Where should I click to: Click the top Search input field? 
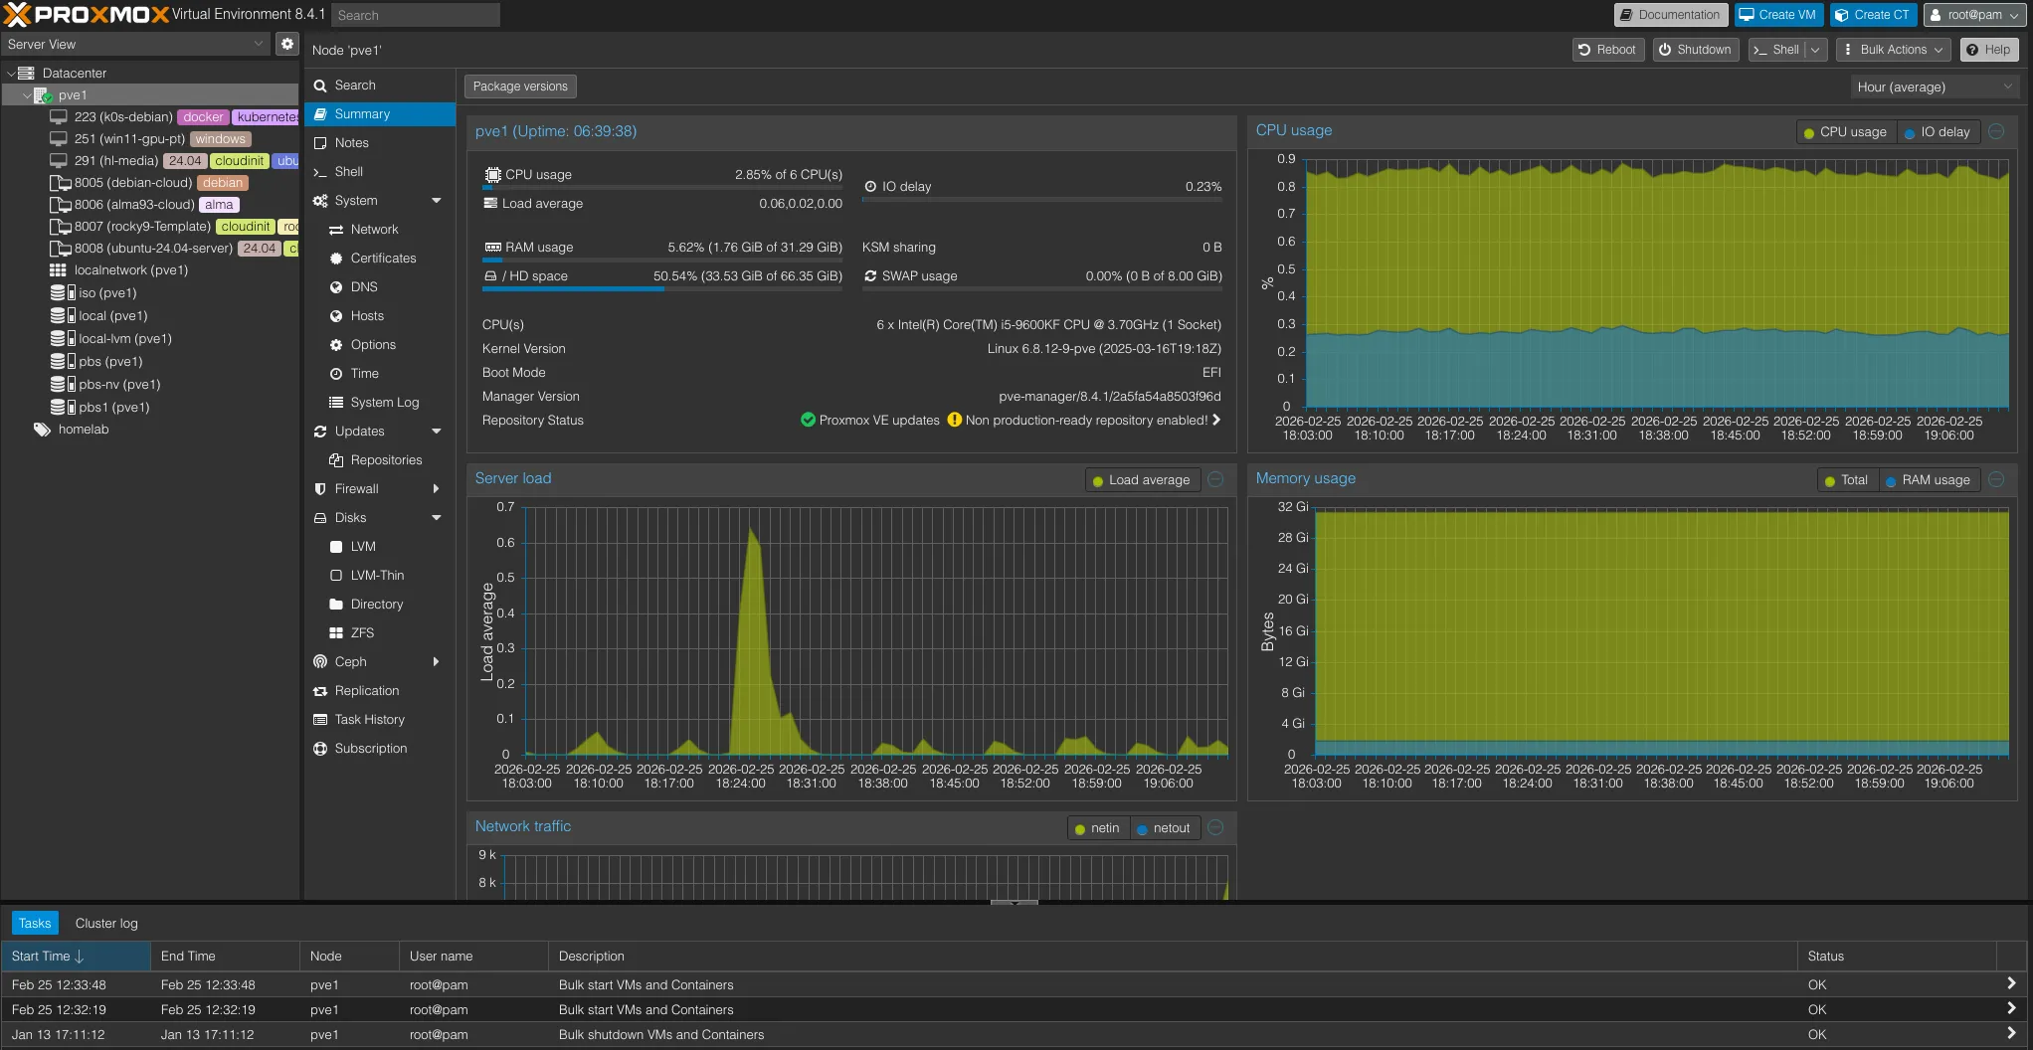click(415, 15)
